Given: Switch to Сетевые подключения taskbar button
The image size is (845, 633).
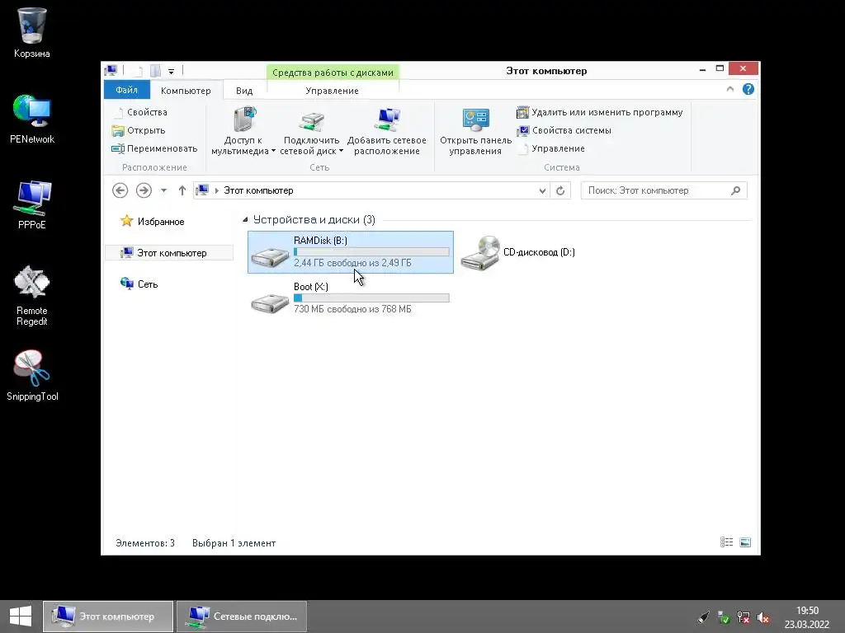Looking at the screenshot, I should click(x=242, y=617).
